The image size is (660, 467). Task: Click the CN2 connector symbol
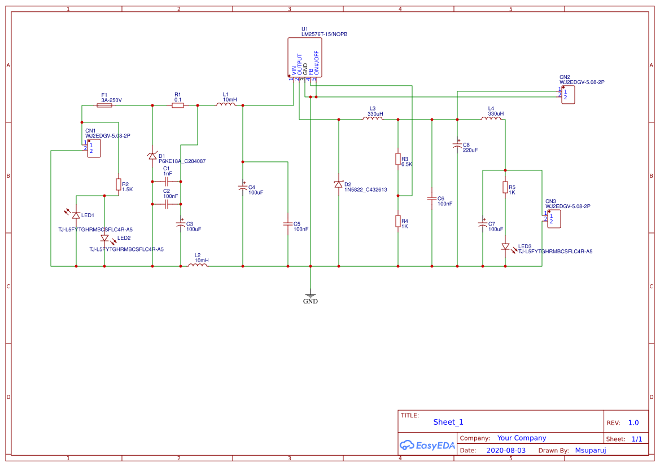pyautogui.click(x=568, y=95)
